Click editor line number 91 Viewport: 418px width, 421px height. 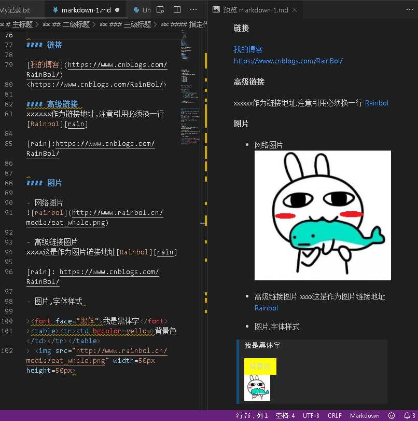9,213
